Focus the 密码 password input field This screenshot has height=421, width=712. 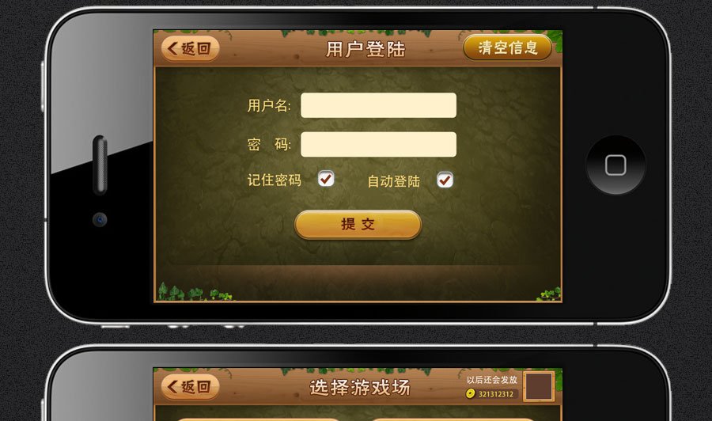tap(378, 144)
